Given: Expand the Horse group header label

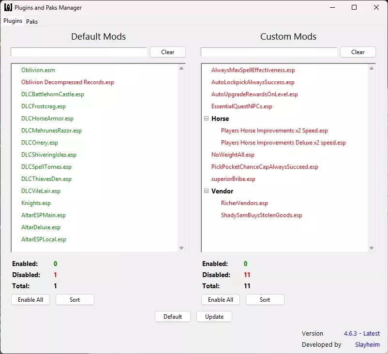Looking at the screenshot, I should click(221, 118).
